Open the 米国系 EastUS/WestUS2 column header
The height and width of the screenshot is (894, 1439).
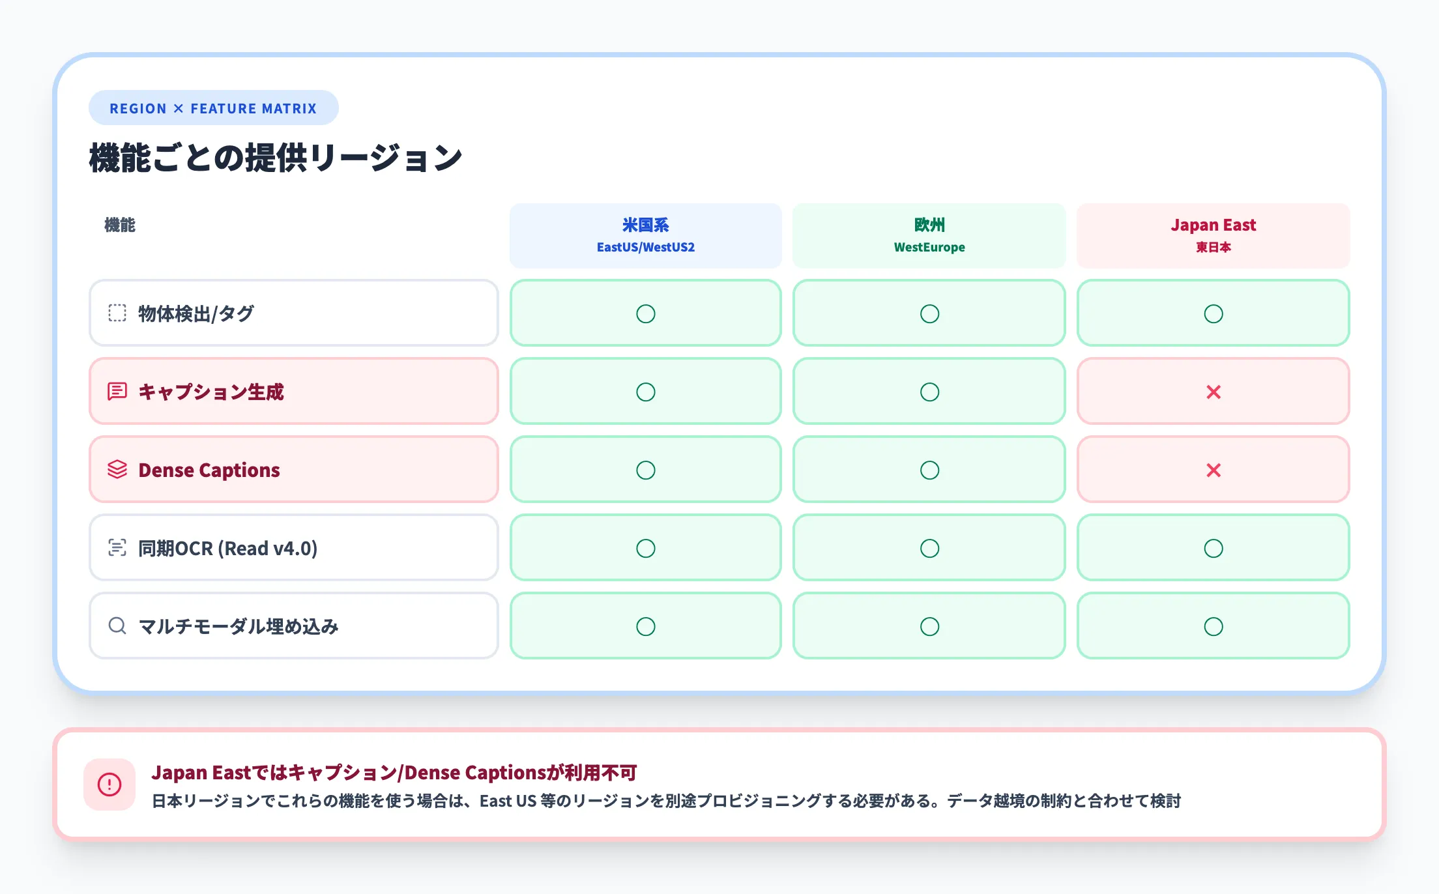point(645,235)
